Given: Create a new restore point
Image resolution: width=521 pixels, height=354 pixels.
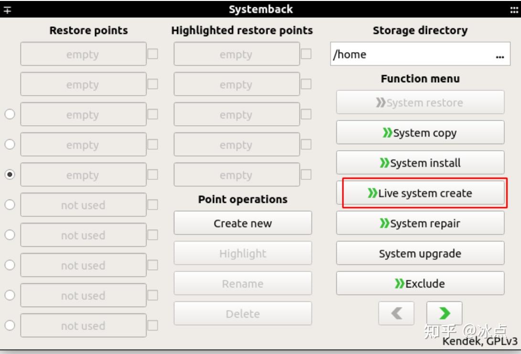Looking at the screenshot, I should [x=243, y=223].
